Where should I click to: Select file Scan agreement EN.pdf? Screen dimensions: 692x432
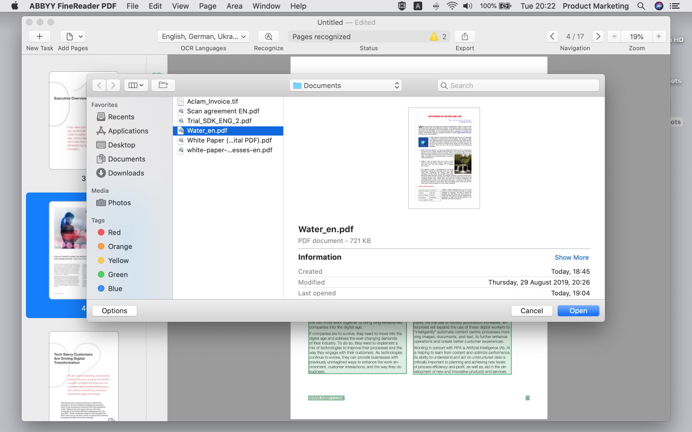(x=228, y=111)
